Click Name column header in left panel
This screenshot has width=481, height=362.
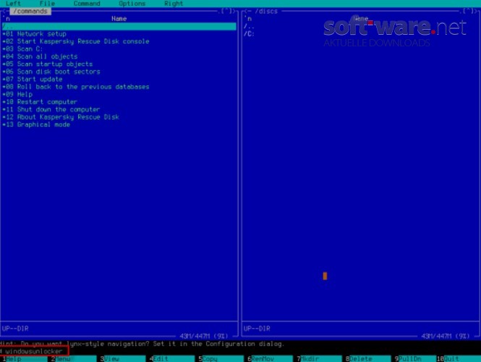(x=119, y=19)
